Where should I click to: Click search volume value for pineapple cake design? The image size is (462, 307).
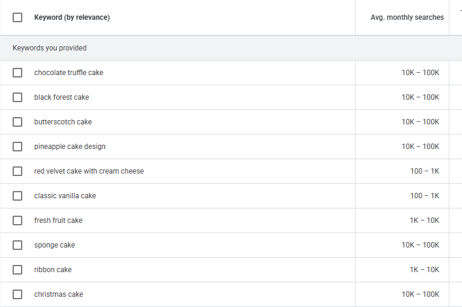click(x=421, y=147)
